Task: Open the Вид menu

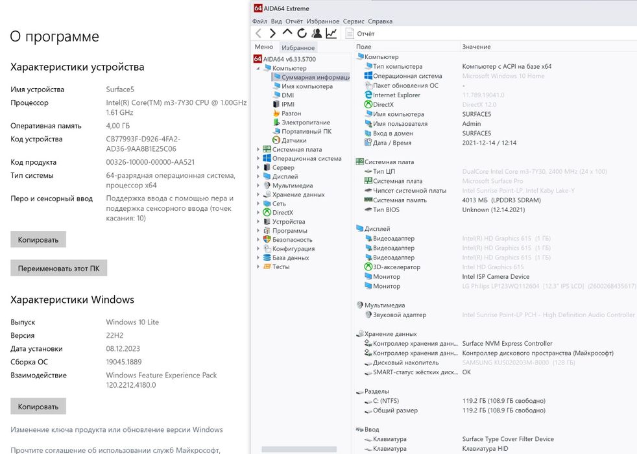Action: 276,21
